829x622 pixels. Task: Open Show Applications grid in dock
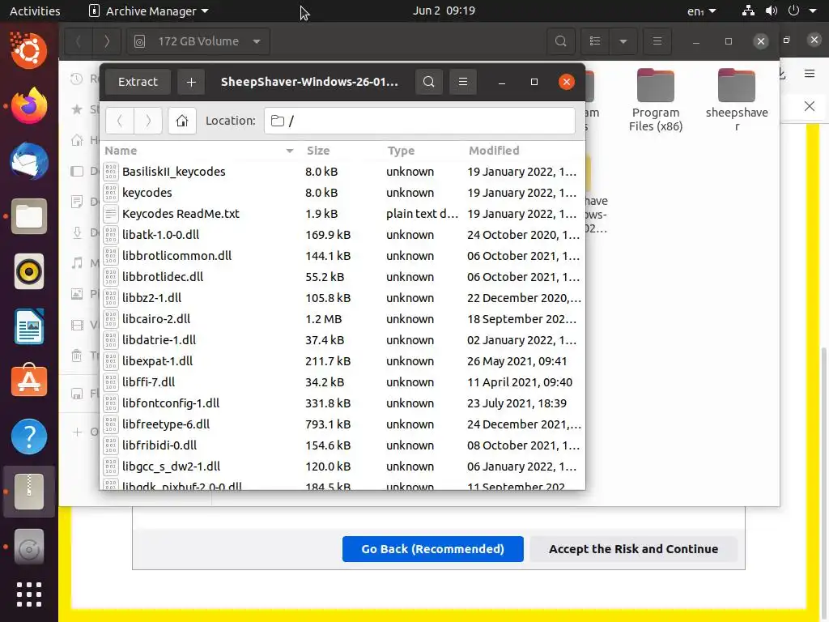(x=29, y=594)
